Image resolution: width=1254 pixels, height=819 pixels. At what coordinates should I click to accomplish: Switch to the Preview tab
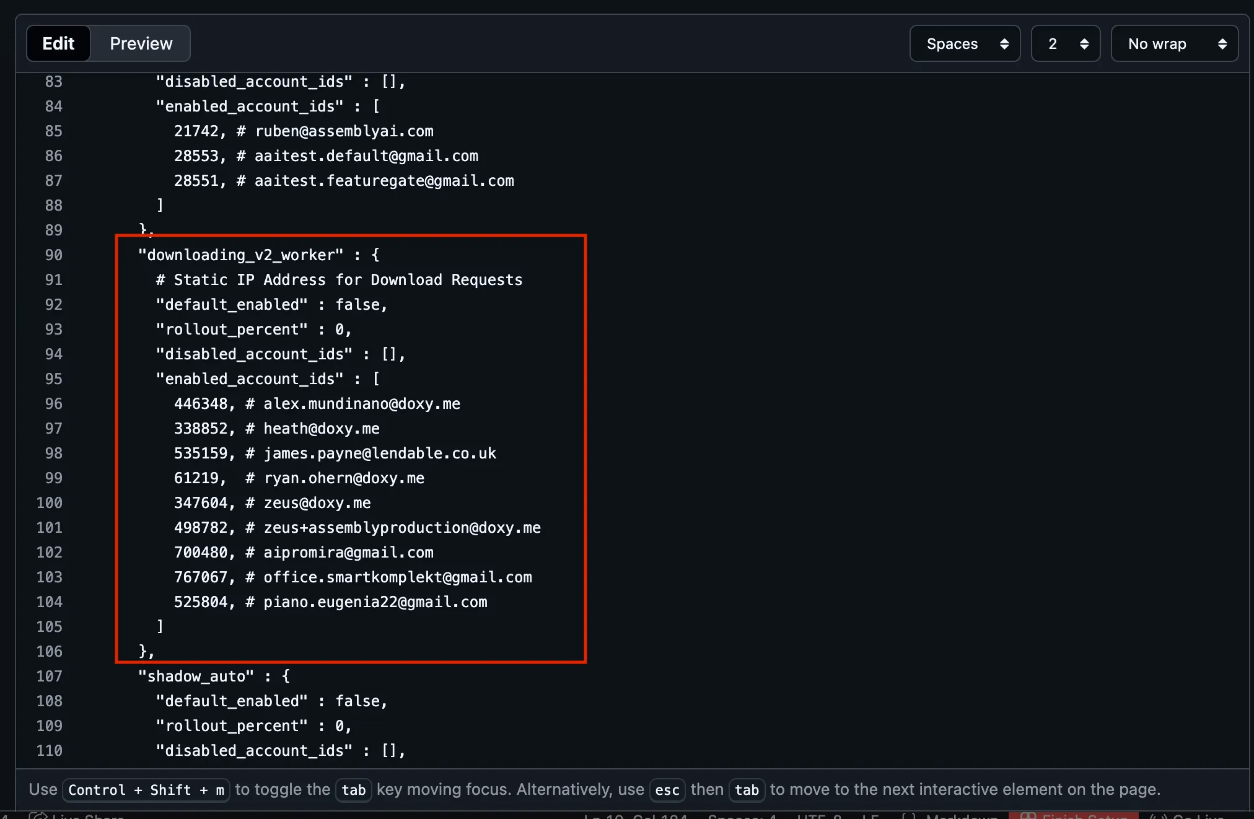click(x=141, y=43)
